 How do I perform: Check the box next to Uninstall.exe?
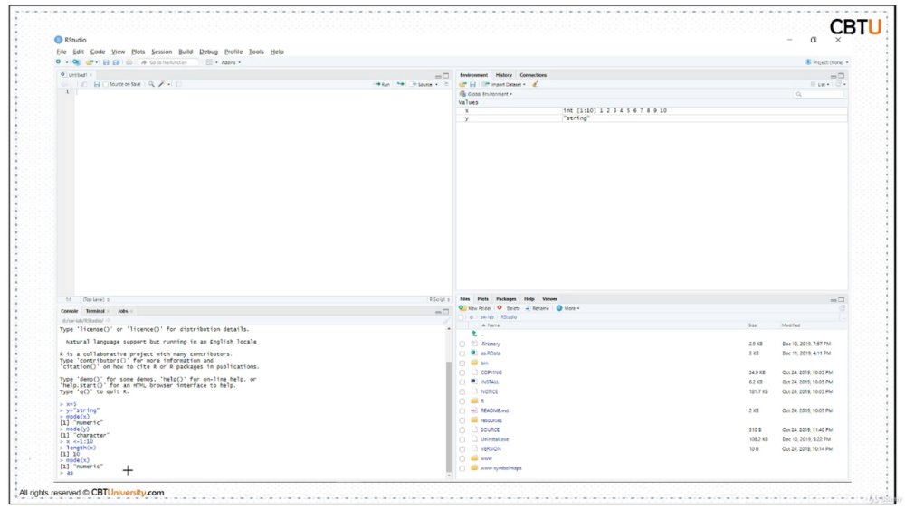click(x=462, y=439)
